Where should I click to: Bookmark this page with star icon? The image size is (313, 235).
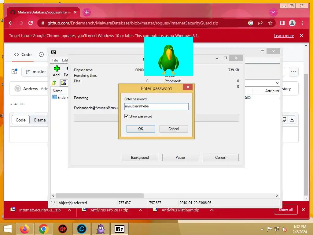click(x=270, y=23)
